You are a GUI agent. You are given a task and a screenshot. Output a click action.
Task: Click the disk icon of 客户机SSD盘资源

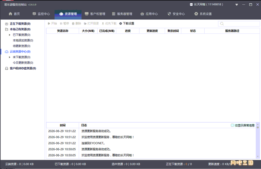(6, 68)
